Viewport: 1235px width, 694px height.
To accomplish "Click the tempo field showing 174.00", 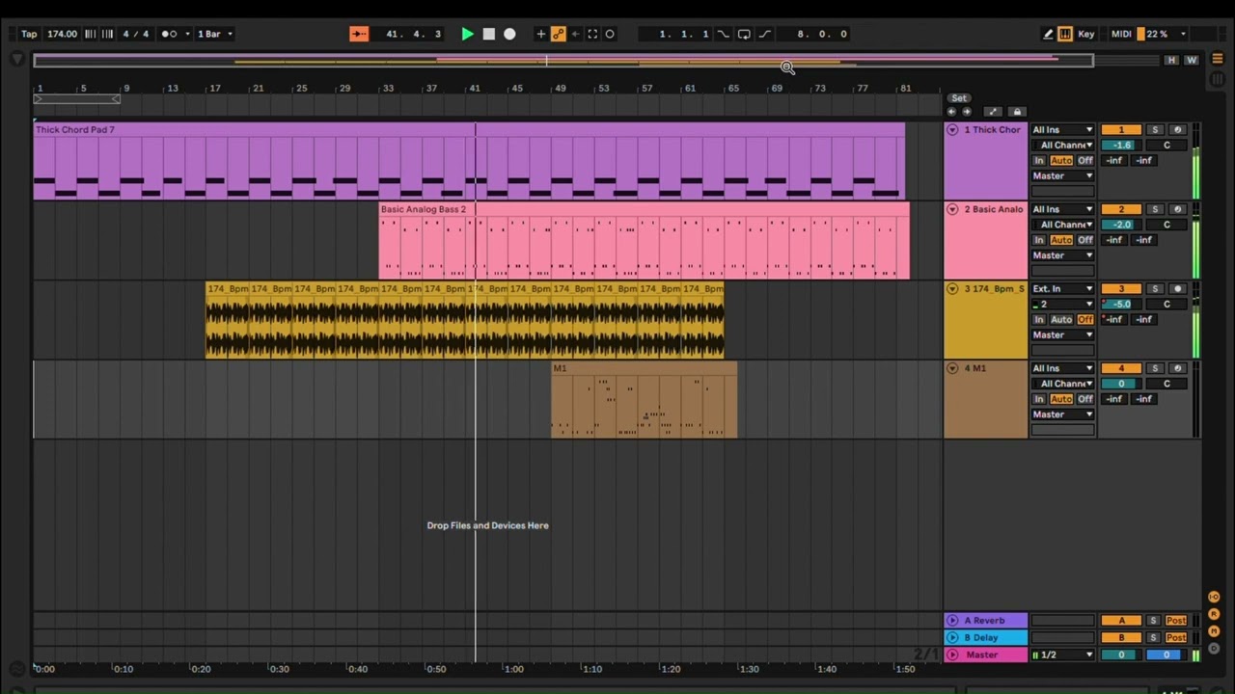I will [62, 34].
